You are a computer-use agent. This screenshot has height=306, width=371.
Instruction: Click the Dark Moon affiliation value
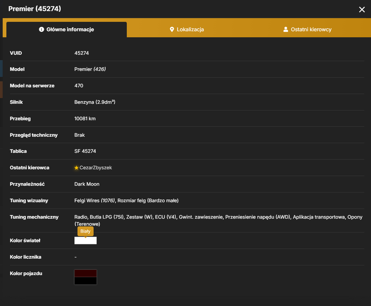[87, 184]
